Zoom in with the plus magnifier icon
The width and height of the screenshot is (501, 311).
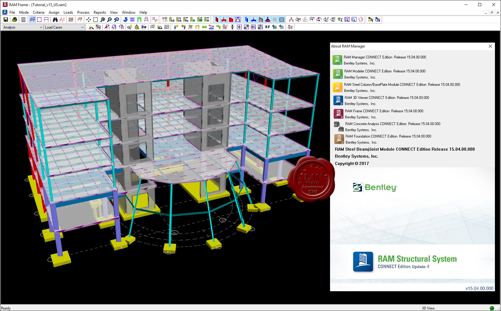click(x=103, y=19)
